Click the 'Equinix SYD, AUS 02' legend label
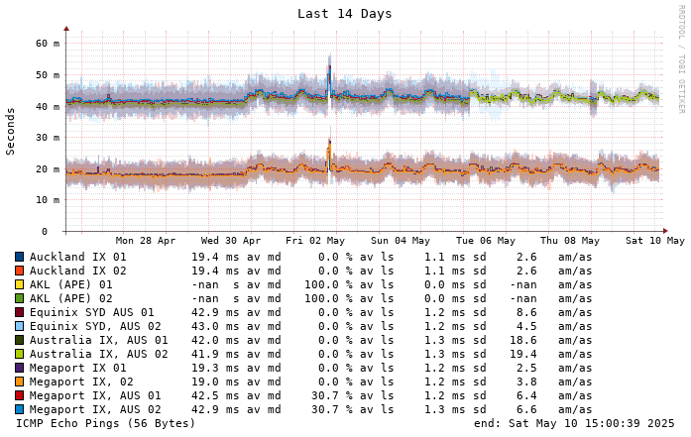Screen dimensions: 691x437 [95, 326]
